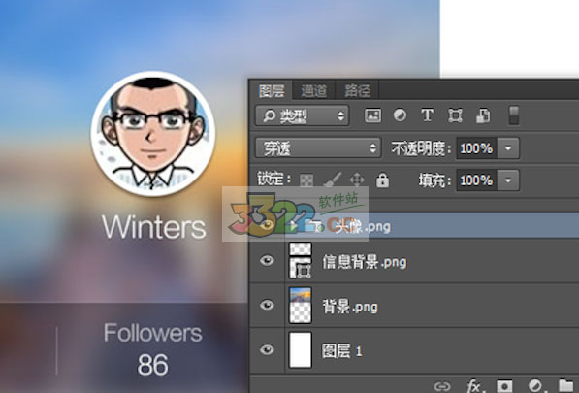The image size is (579, 393).
Task: Lock transparent pixels icon
Action: 306,180
